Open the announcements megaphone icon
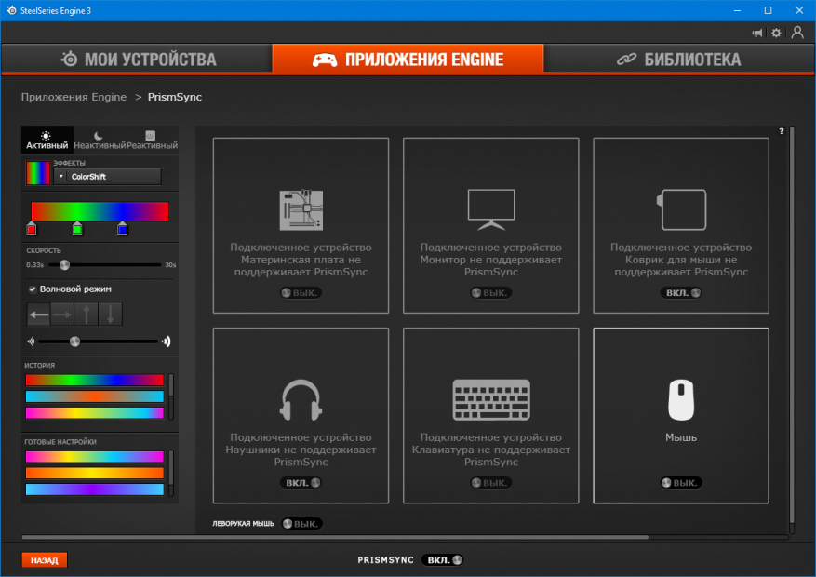This screenshot has height=577, width=816. (757, 33)
